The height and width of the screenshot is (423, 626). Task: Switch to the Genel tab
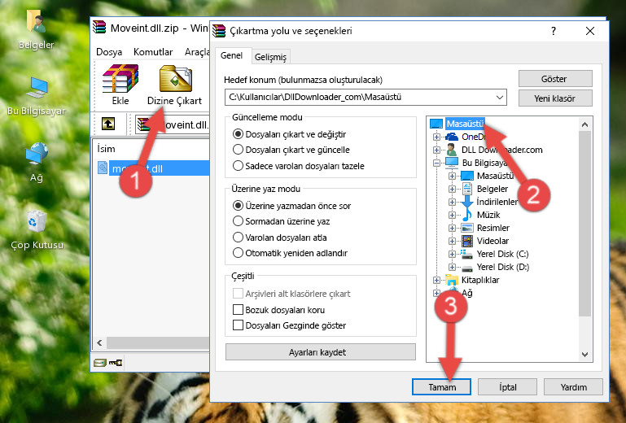coord(231,55)
